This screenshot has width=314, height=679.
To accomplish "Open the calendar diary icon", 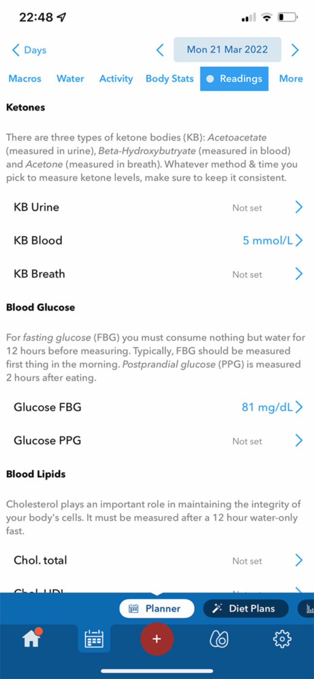I will [x=94, y=639].
